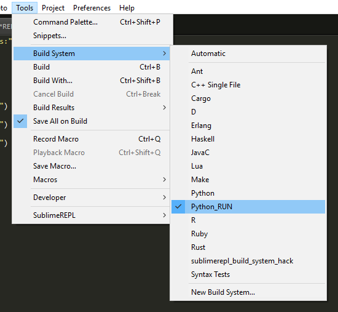Choose Build With... option
This screenshot has height=312, width=338.
pos(92,81)
